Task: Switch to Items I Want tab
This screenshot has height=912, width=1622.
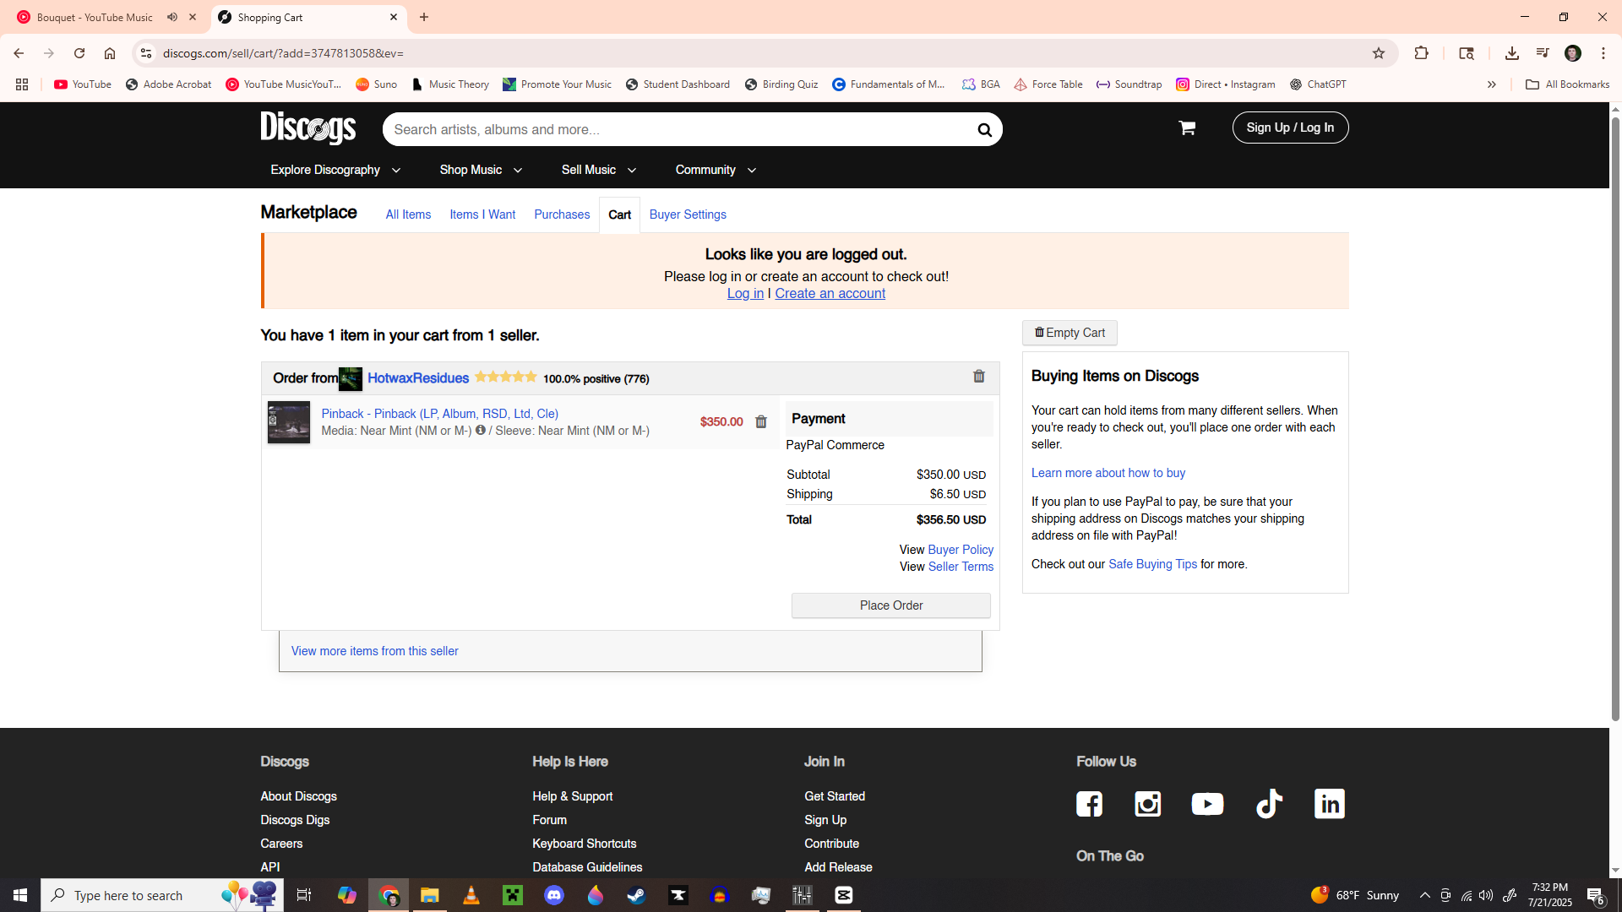Action: (482, 214)
